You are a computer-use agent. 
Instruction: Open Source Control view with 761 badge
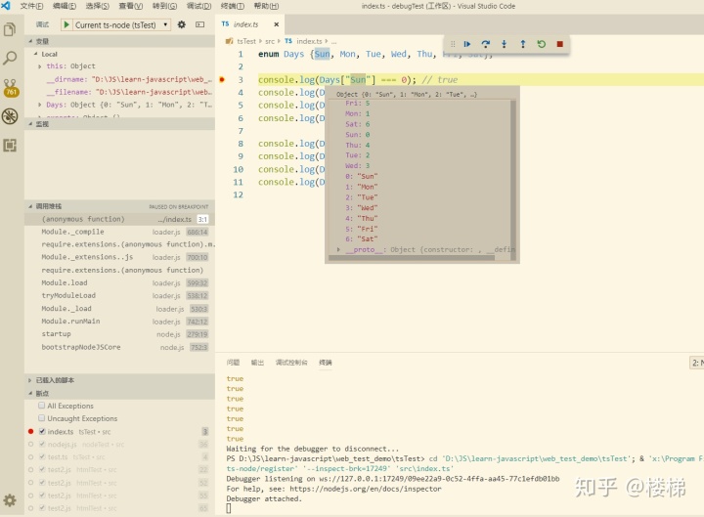coord(11,88)
